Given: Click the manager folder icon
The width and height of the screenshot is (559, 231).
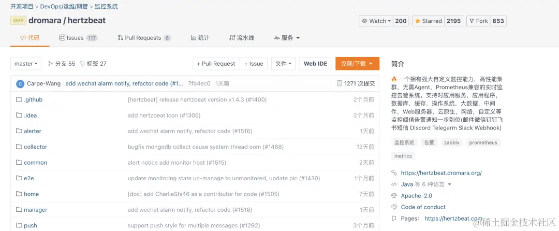Looking at the screenshot, I should click(19, 210).
